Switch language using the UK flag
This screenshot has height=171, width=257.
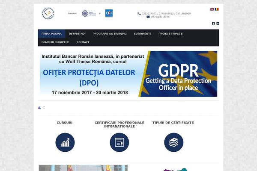pyautogui.click(x=212, y=9)
